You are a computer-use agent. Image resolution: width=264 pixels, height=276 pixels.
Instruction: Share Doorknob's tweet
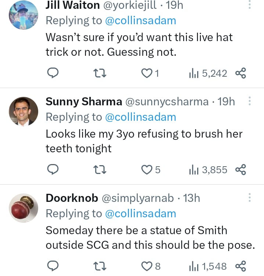coord(240,265)
